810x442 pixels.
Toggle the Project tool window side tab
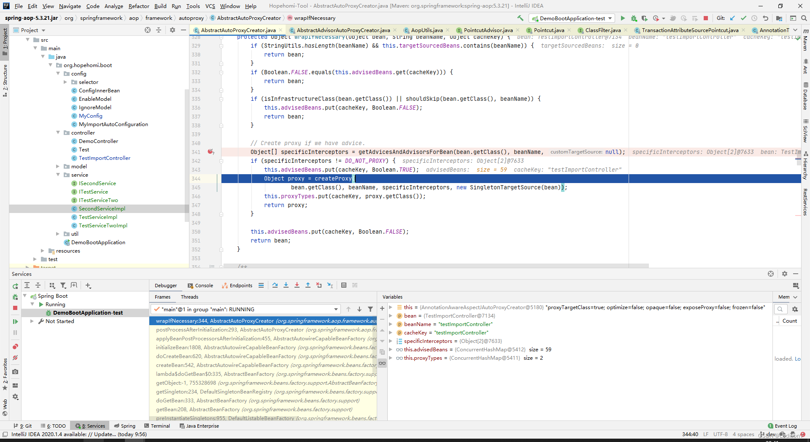[5, 41]
